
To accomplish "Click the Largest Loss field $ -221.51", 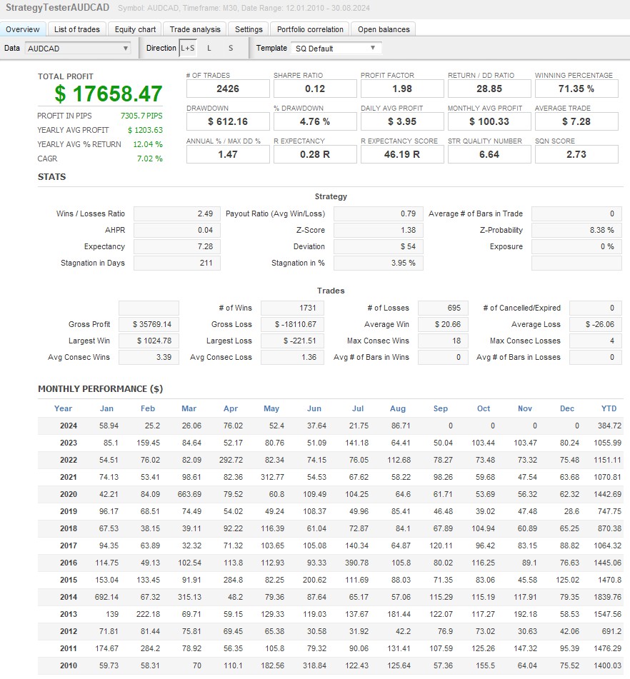I will (292, 341).
